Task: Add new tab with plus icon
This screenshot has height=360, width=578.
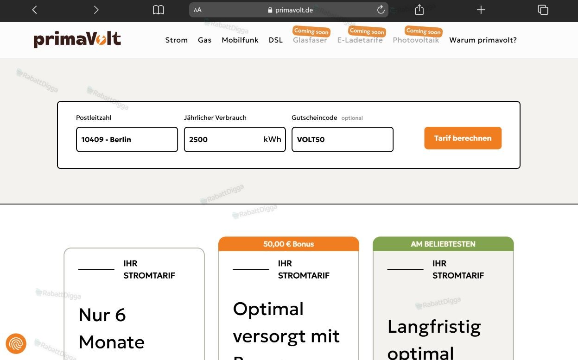Action: click(x=481, y=10)
